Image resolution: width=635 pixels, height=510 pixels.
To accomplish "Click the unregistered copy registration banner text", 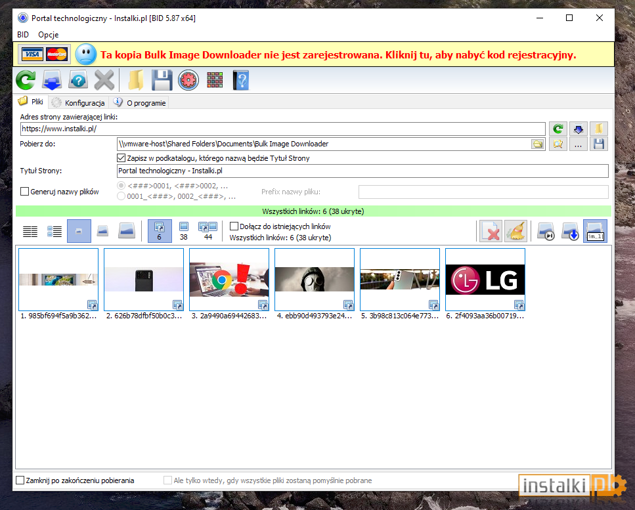I will [338, 55].
